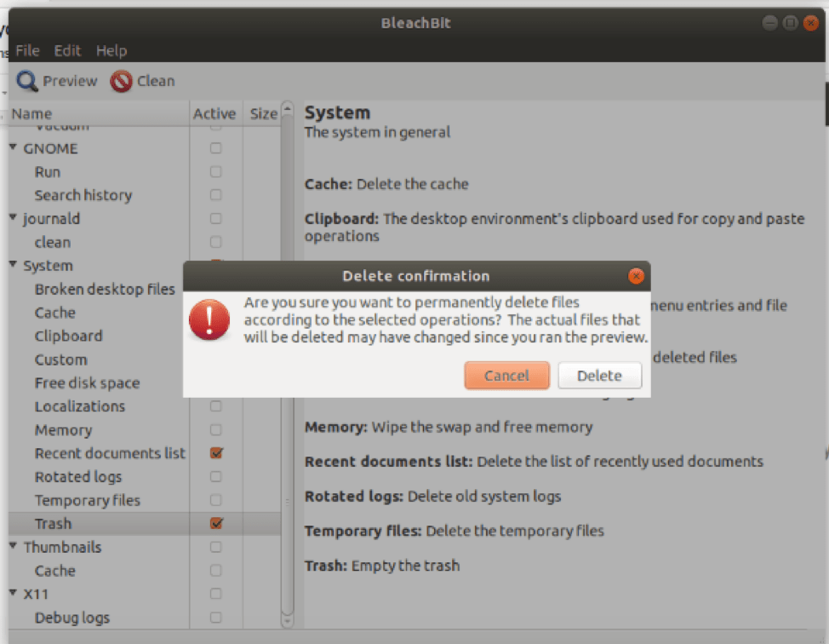Image resolution: width=829 pixels, height=644 pixels.
Task: Confirm with the Delete button
Action: (599, 375)
